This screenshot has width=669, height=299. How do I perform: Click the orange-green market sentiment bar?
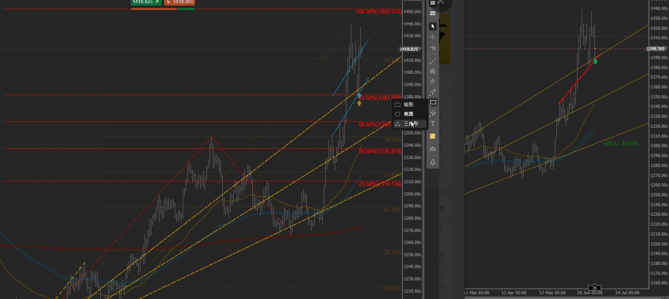[x=163, y=9]
